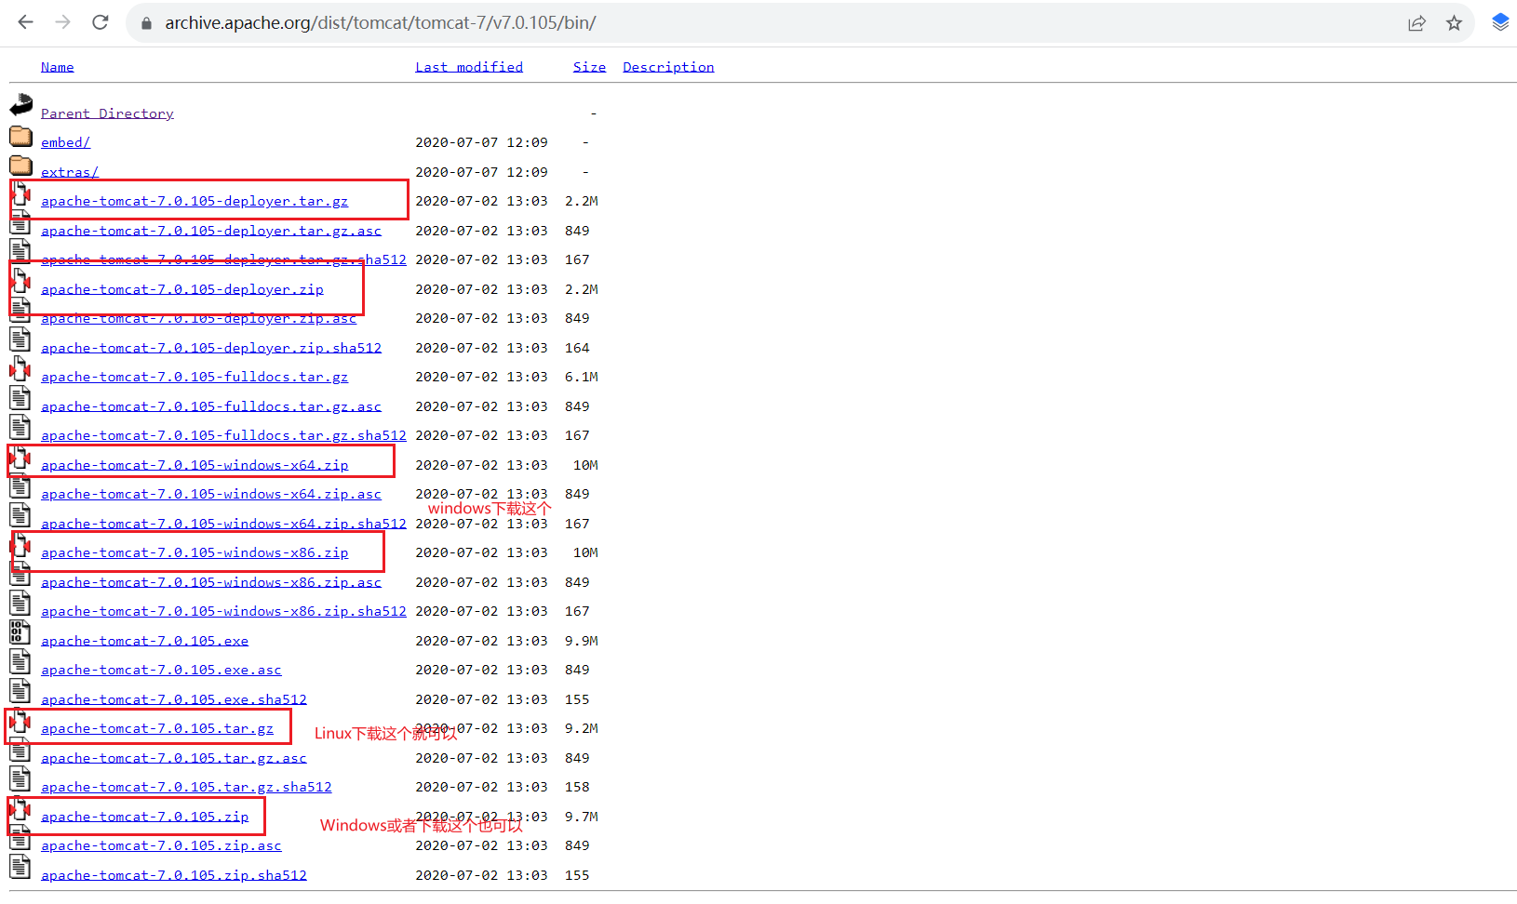The height and width of the screenshot is (904, 1517).
Task: Click archive icon for fulldocs.tar.gz
Action: point(20,370)
